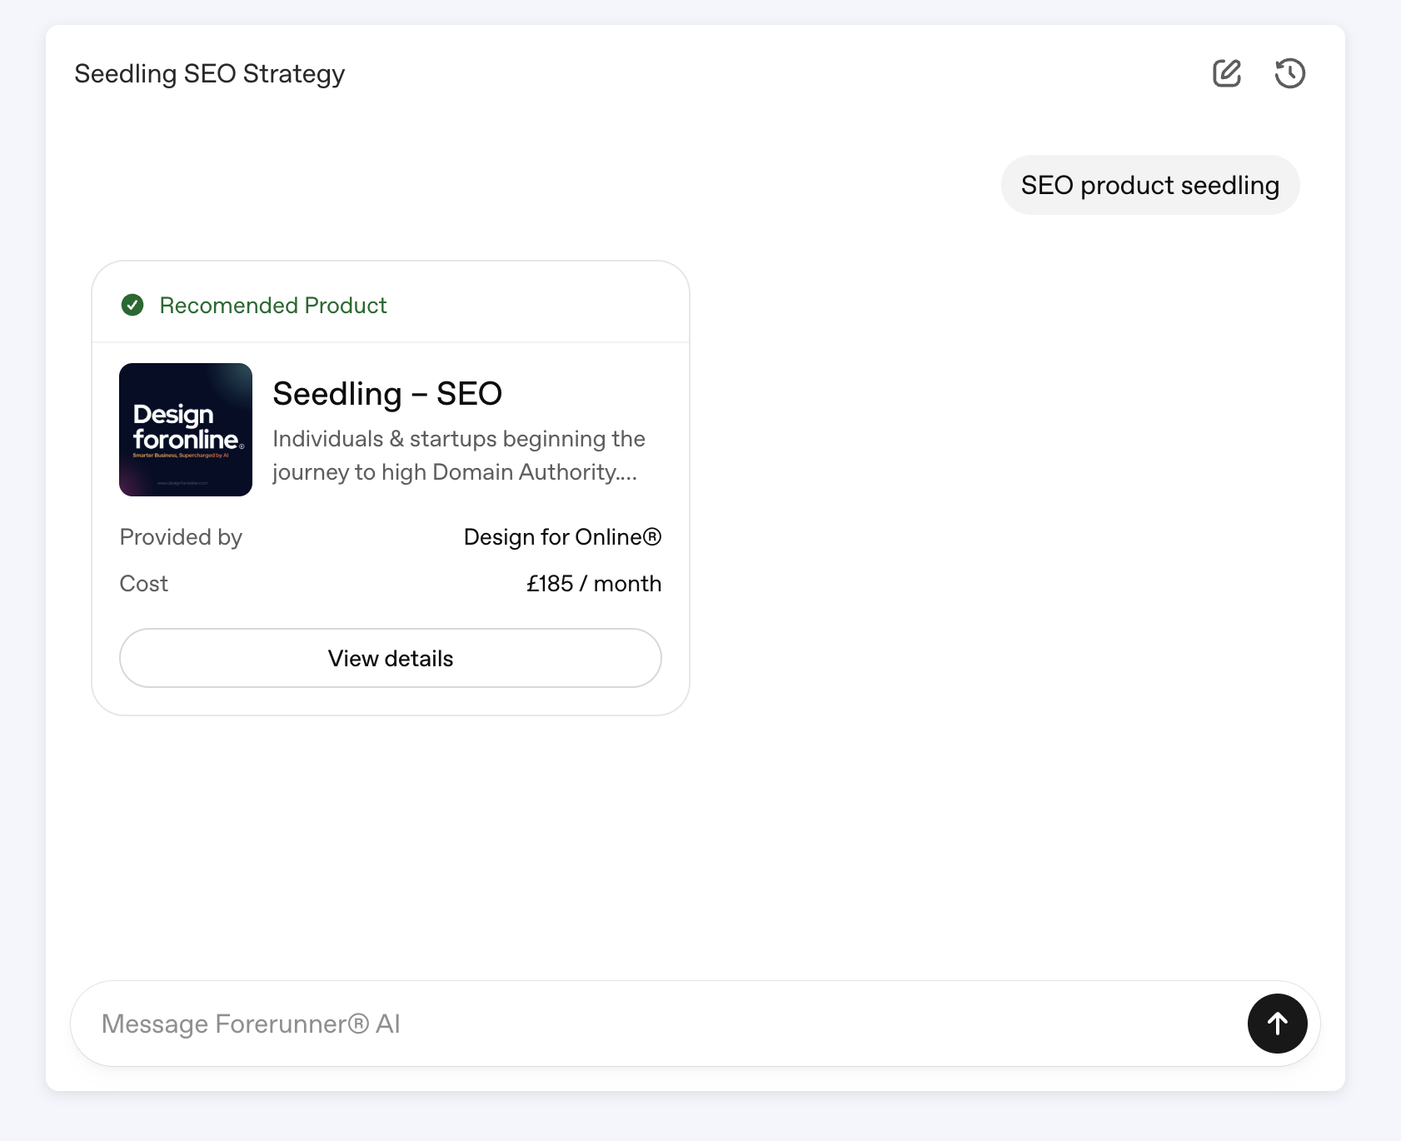Click the small website URL in the logo
The width and height of the screenshot is (1401, 1141).
[x=182, y=483]
